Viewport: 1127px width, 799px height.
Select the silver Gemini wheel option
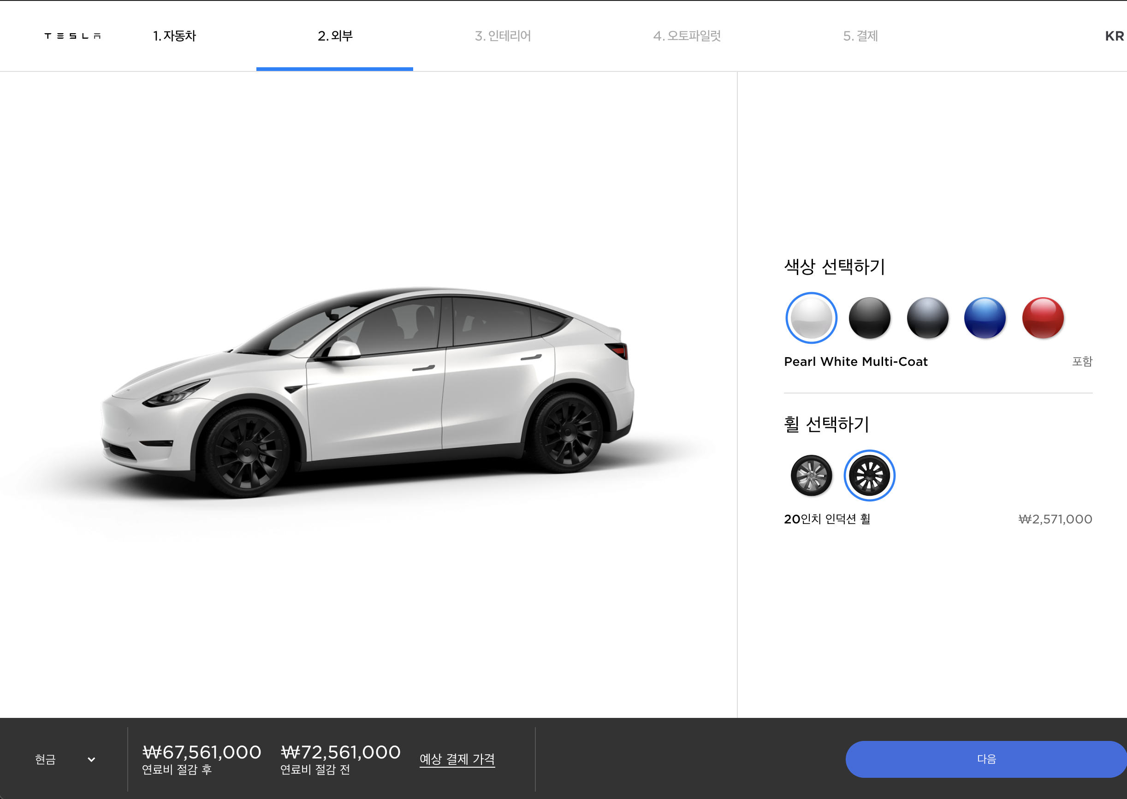click(811, 475)
